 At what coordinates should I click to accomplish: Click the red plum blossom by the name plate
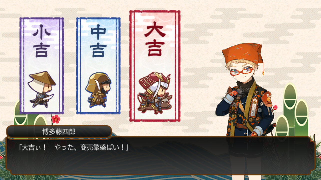point(56,119)
